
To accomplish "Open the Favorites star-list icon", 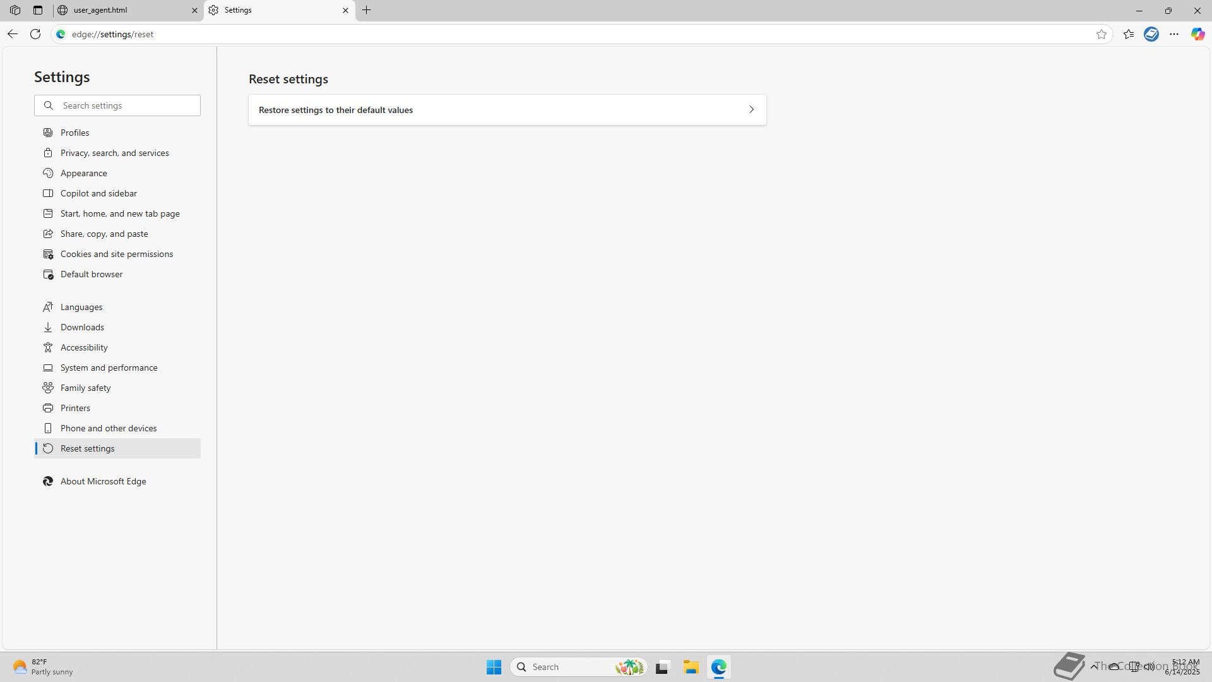I will (x=1129, y=34).
